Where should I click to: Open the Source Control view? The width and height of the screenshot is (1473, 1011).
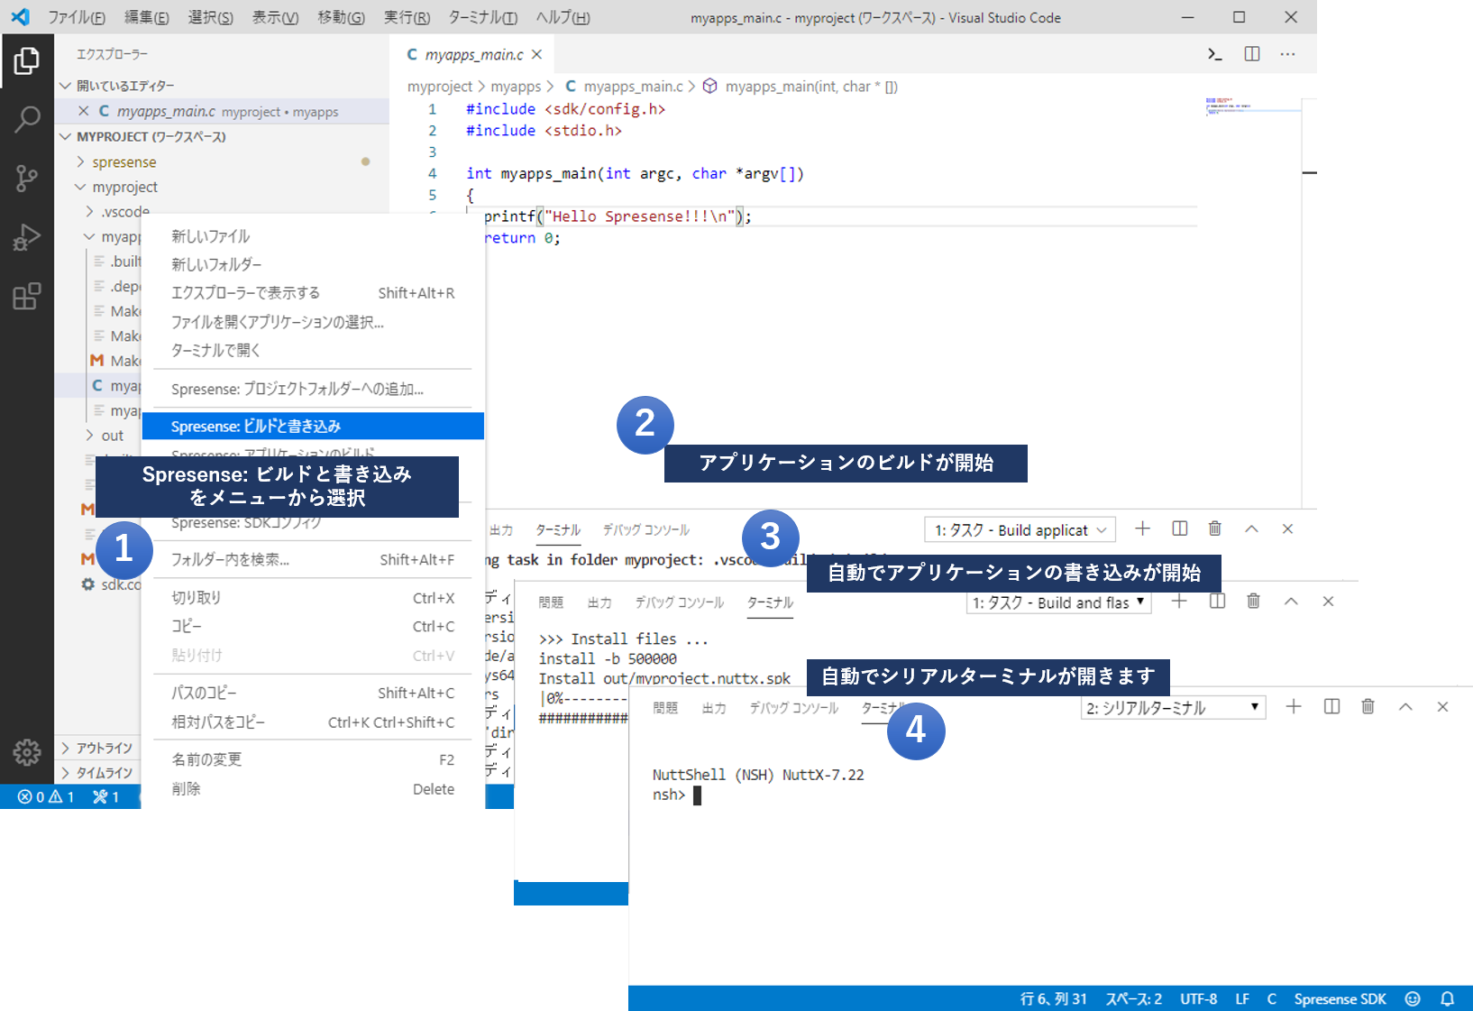click(x=27, y=178)
